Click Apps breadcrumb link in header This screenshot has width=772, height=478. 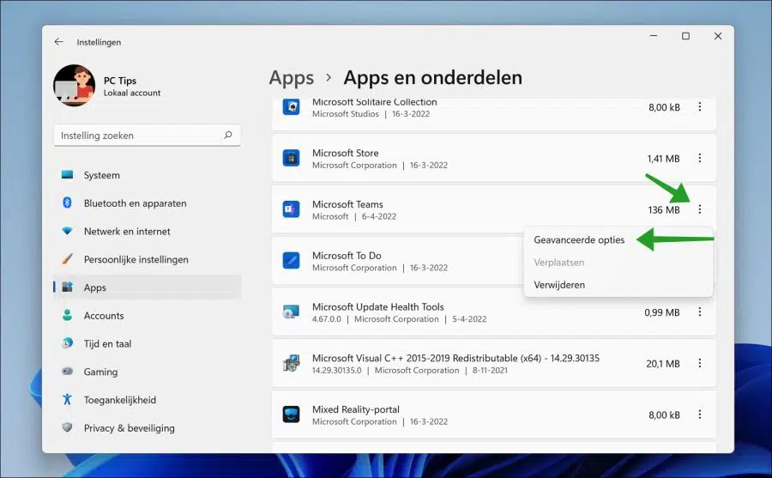[x=292, y=78]
